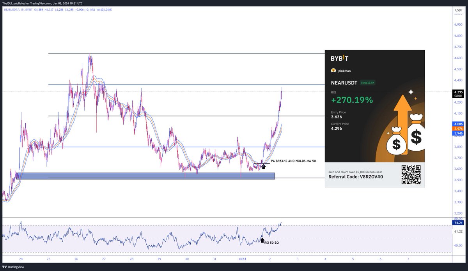
Task: Click the blue 3.946 moving average tag
Action: (x=458, y=133)
